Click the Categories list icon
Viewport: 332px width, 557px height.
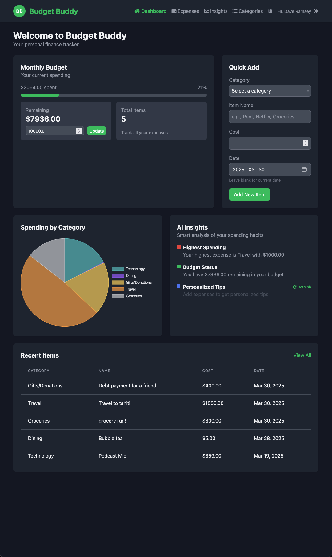click(x=235, y=11)
